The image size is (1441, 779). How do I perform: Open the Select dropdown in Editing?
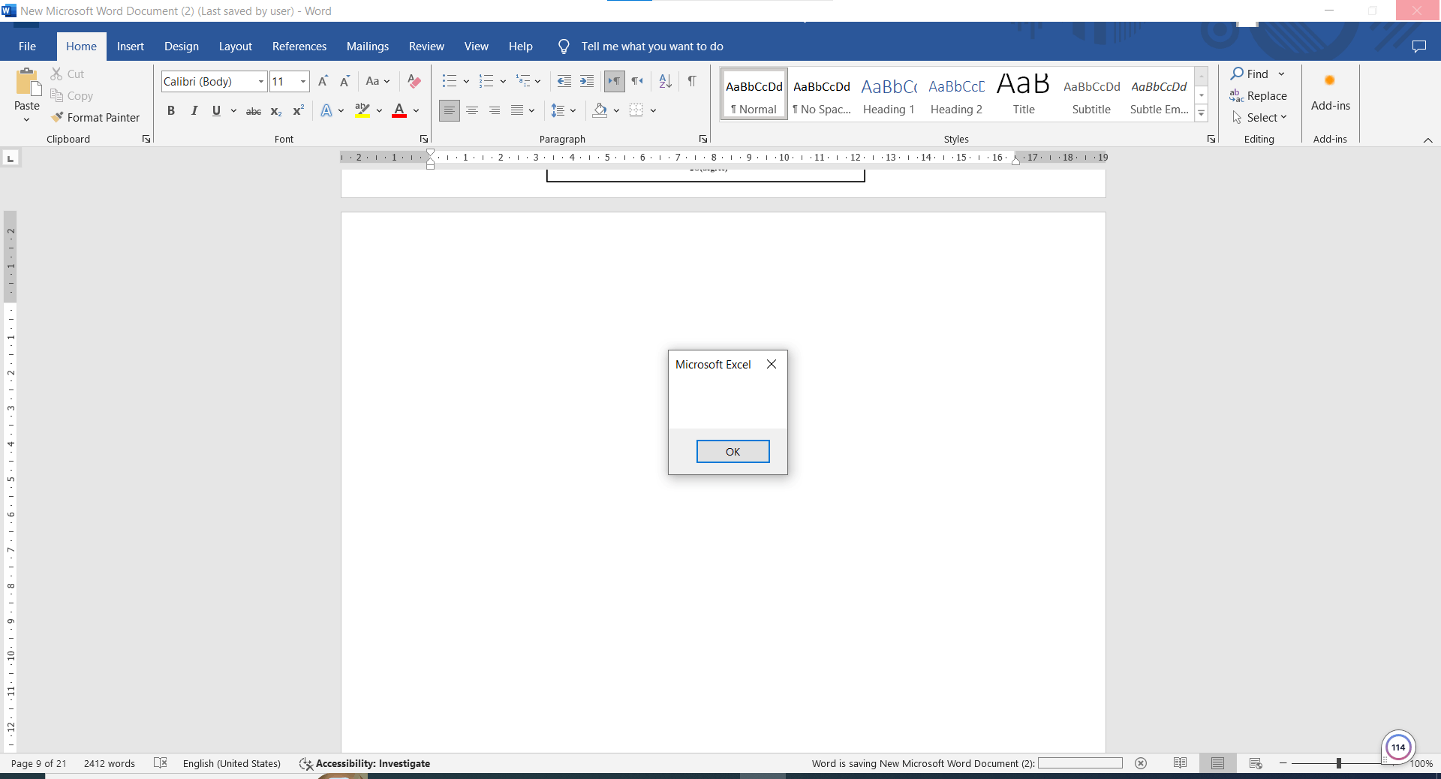[x=1259, y=118]
